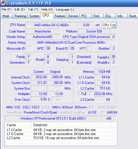Switch to the Back tab
The width and height of the screenshot is (138, 149).
point(133,16)
